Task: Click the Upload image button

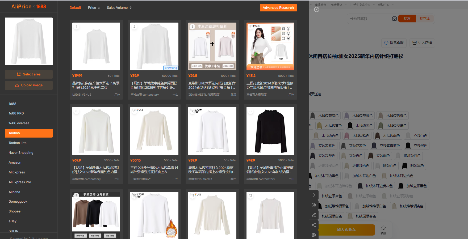Action: point(29,85)
